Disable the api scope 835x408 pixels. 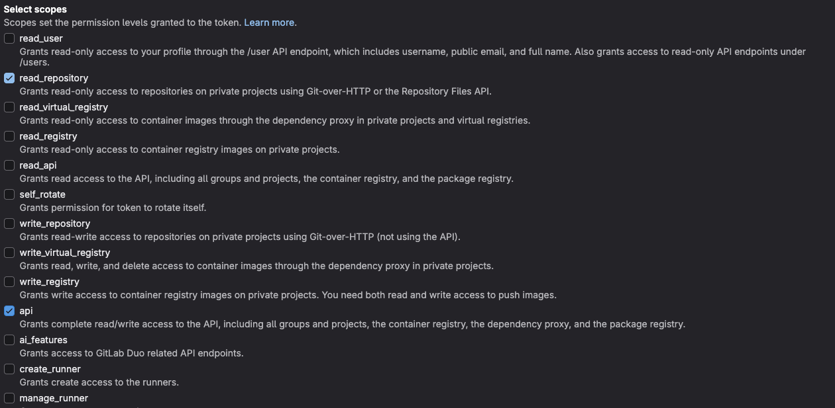pos(9,311)
